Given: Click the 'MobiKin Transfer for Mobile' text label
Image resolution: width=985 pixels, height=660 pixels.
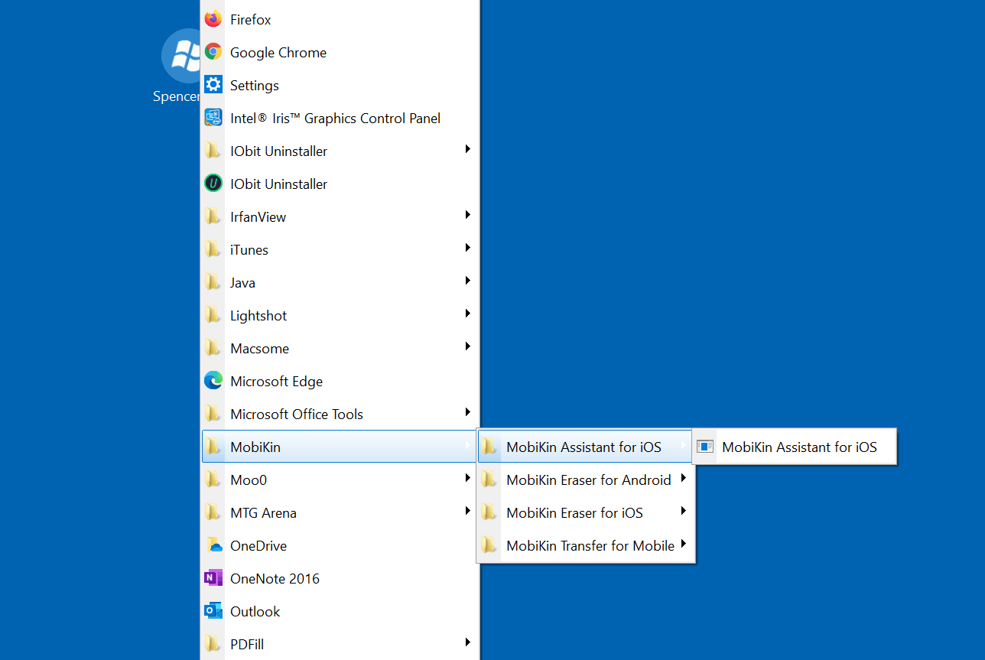Looking at the screenshot, I should coord(590,546).
